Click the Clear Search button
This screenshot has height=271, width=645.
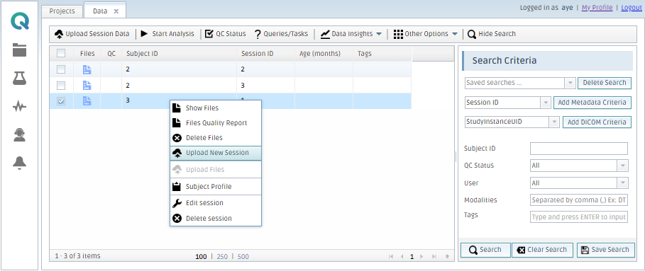tap(543, 250)
